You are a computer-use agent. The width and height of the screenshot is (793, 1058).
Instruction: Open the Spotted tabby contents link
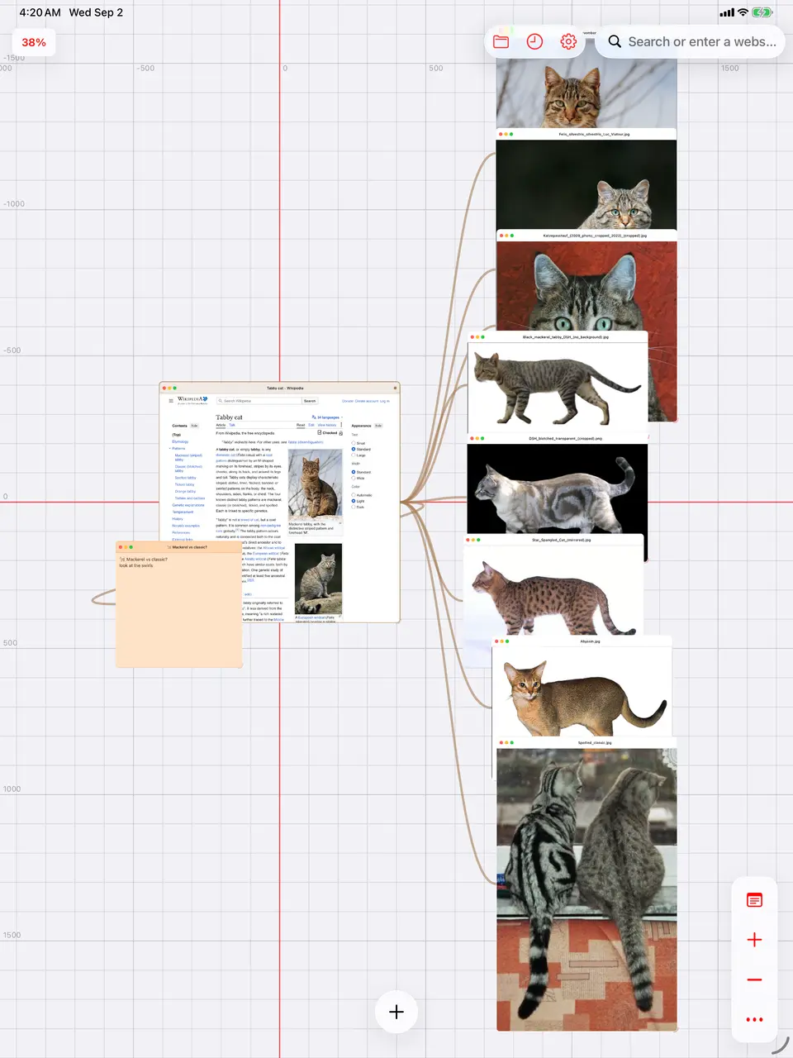(x=186, y=478)
